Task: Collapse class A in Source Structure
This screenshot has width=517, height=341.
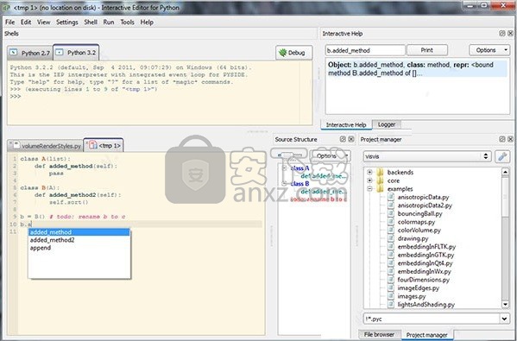Action: click(x=284, y=168)
